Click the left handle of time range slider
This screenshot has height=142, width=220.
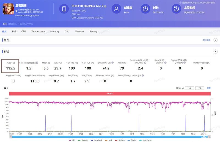point(11,137)
